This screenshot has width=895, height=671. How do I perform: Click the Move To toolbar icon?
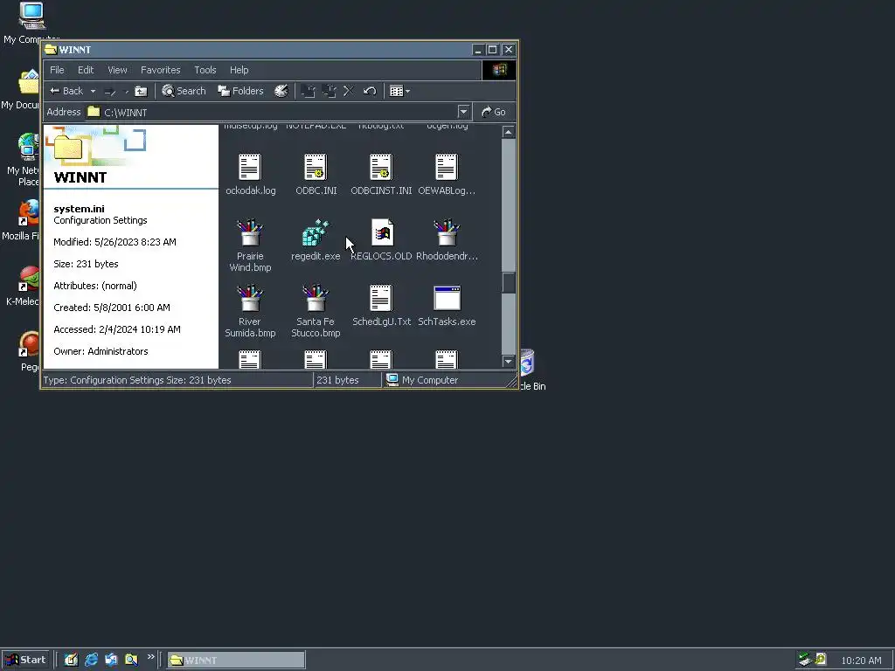pyautogui.click(x=309, y=91)
